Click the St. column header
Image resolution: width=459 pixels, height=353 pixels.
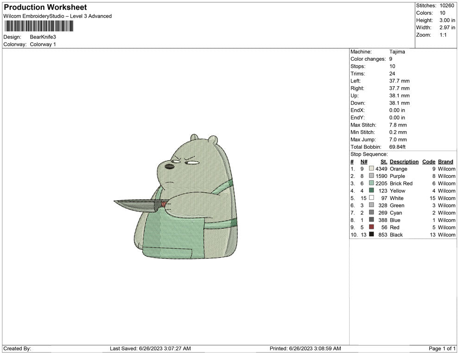click(x=384, y=161)
